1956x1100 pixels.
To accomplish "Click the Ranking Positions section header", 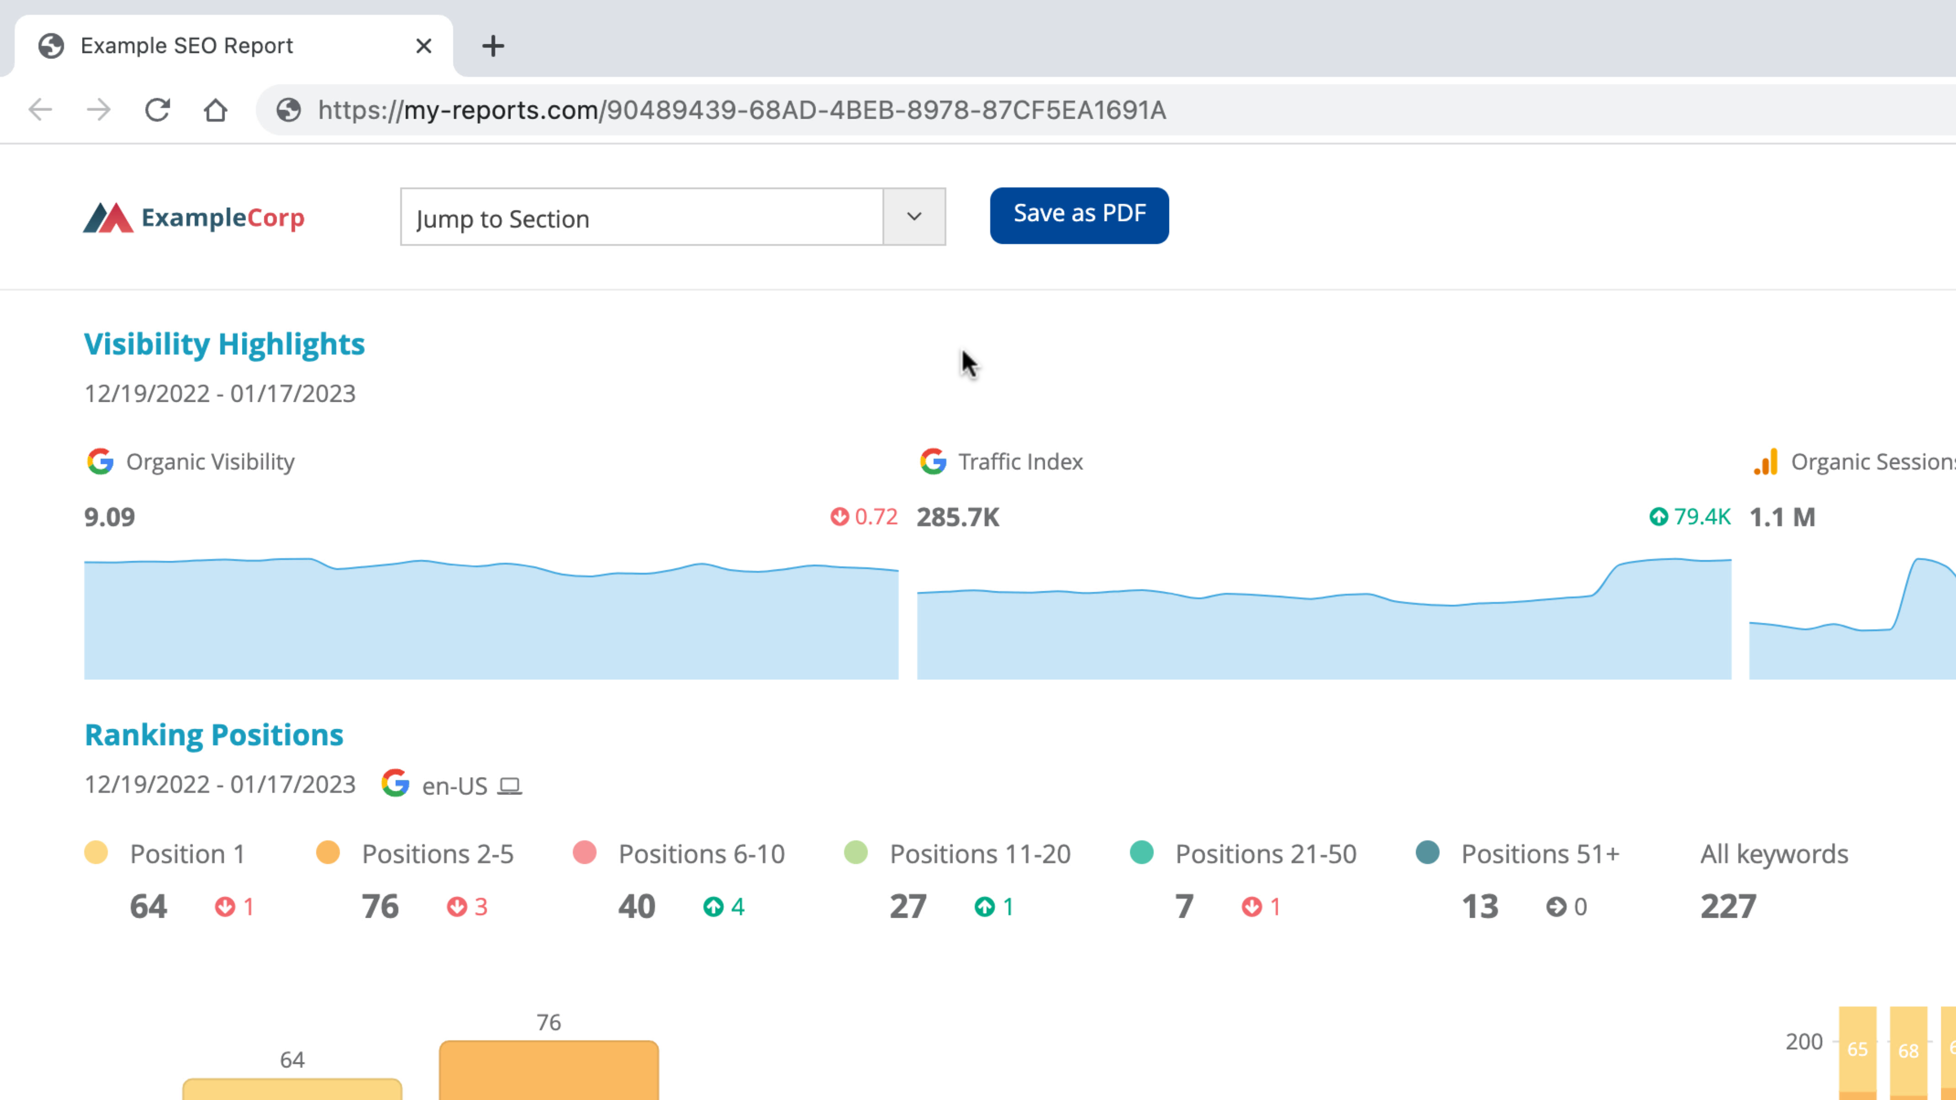I will click(x=212, y=735).
